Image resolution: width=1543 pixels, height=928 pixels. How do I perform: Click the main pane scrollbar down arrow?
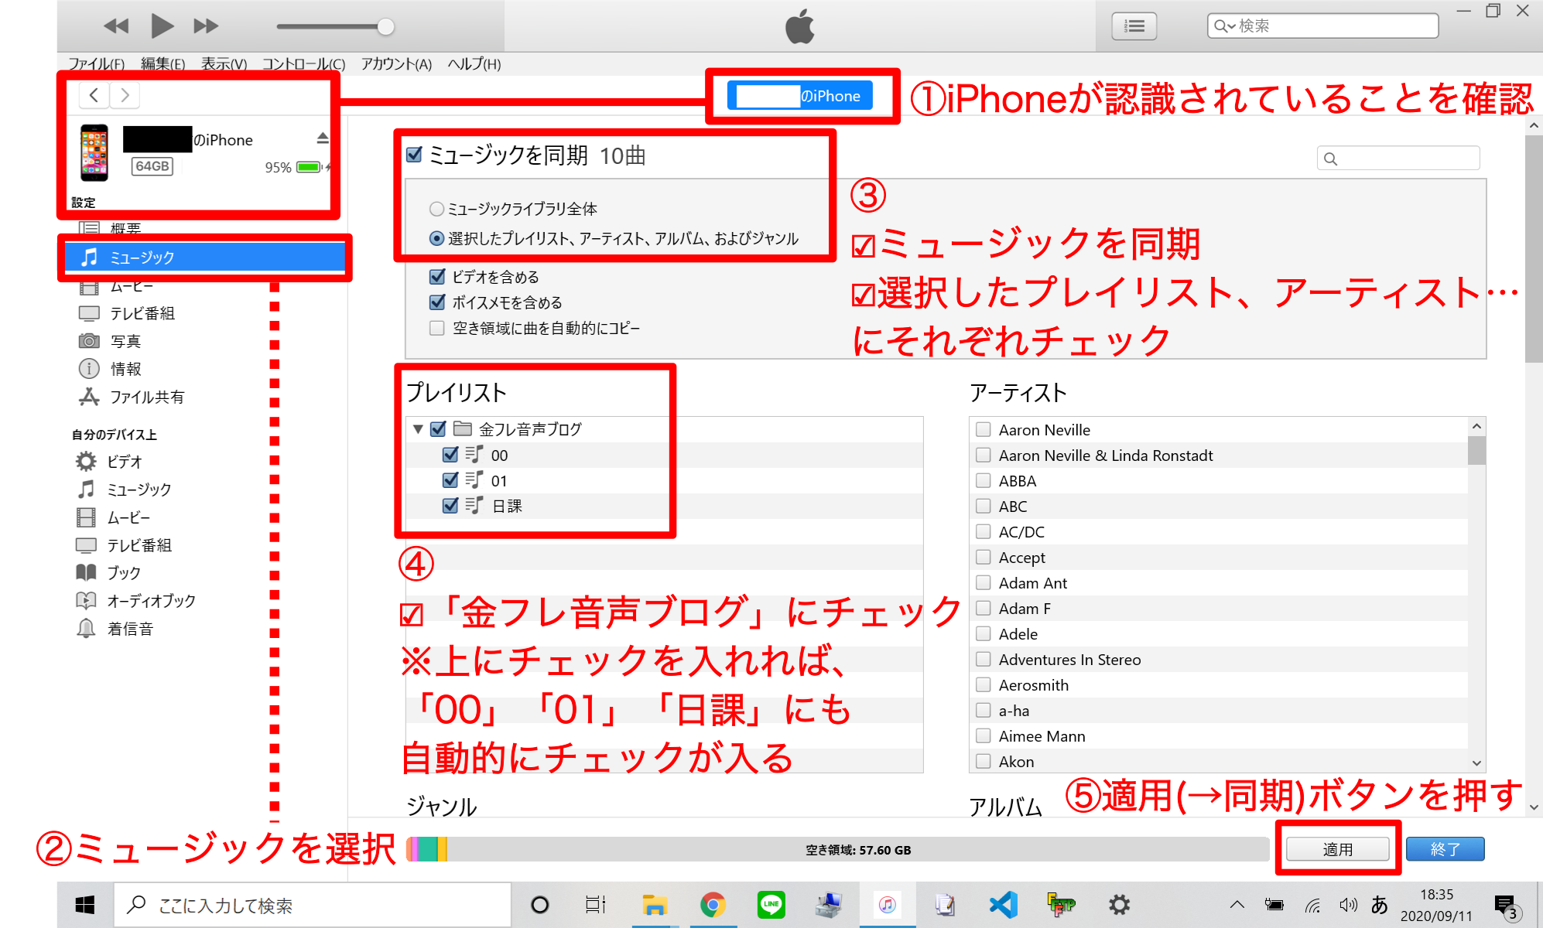1534,807
